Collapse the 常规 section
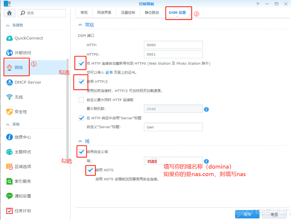 coord(80,25)
